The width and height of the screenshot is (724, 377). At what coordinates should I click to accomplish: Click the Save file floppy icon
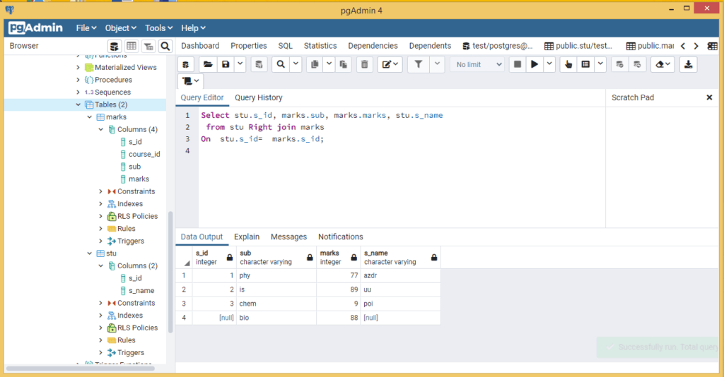tap(226, 64)
